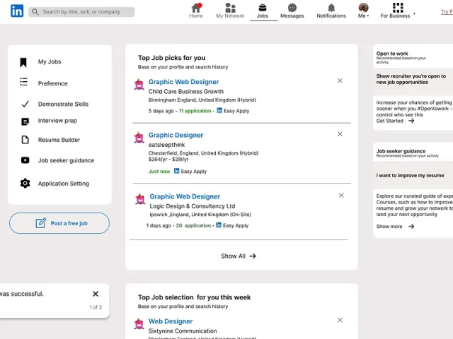Open Web Designer job at Sixtynine Communication
This screenshot has width=453, height=339.
171,321
